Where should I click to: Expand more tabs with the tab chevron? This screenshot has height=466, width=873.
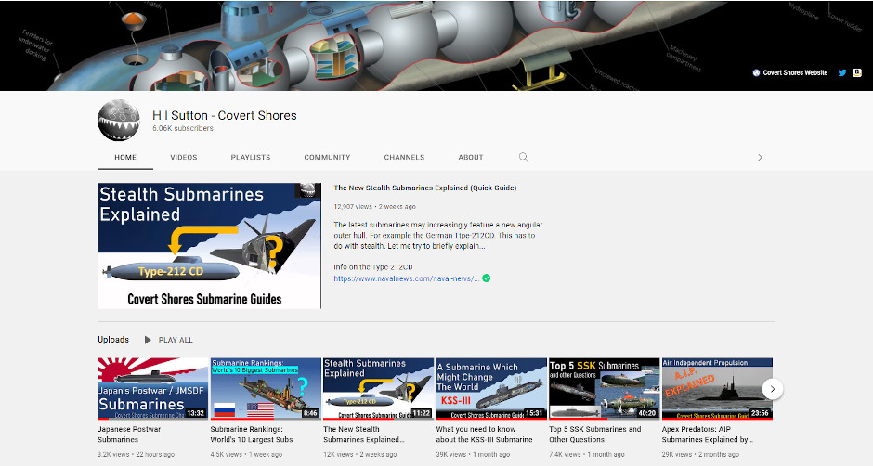coord(760,158)
